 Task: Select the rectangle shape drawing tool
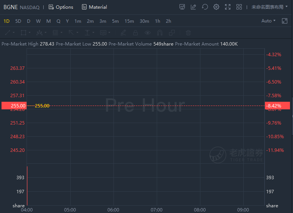pos(24,33)
